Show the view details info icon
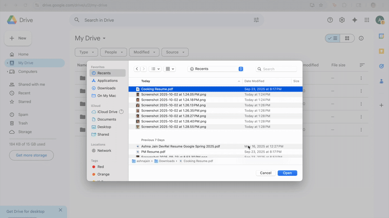 [x=361, y=38]
